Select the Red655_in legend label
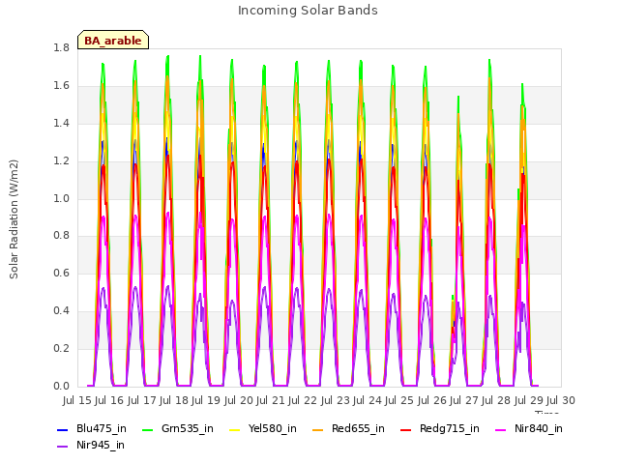619x464 pixels. [358, 428]
